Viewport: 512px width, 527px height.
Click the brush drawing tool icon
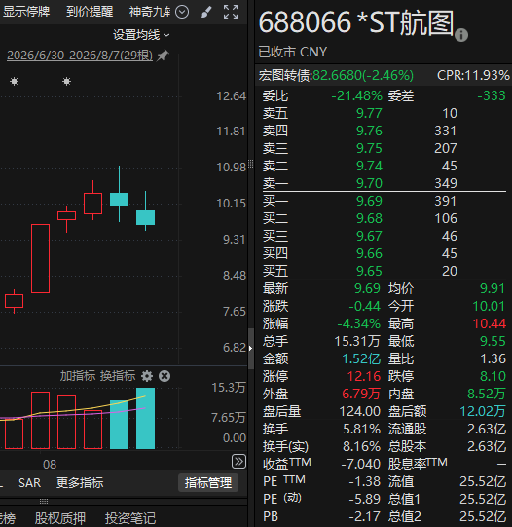click(x=206, y=12)
